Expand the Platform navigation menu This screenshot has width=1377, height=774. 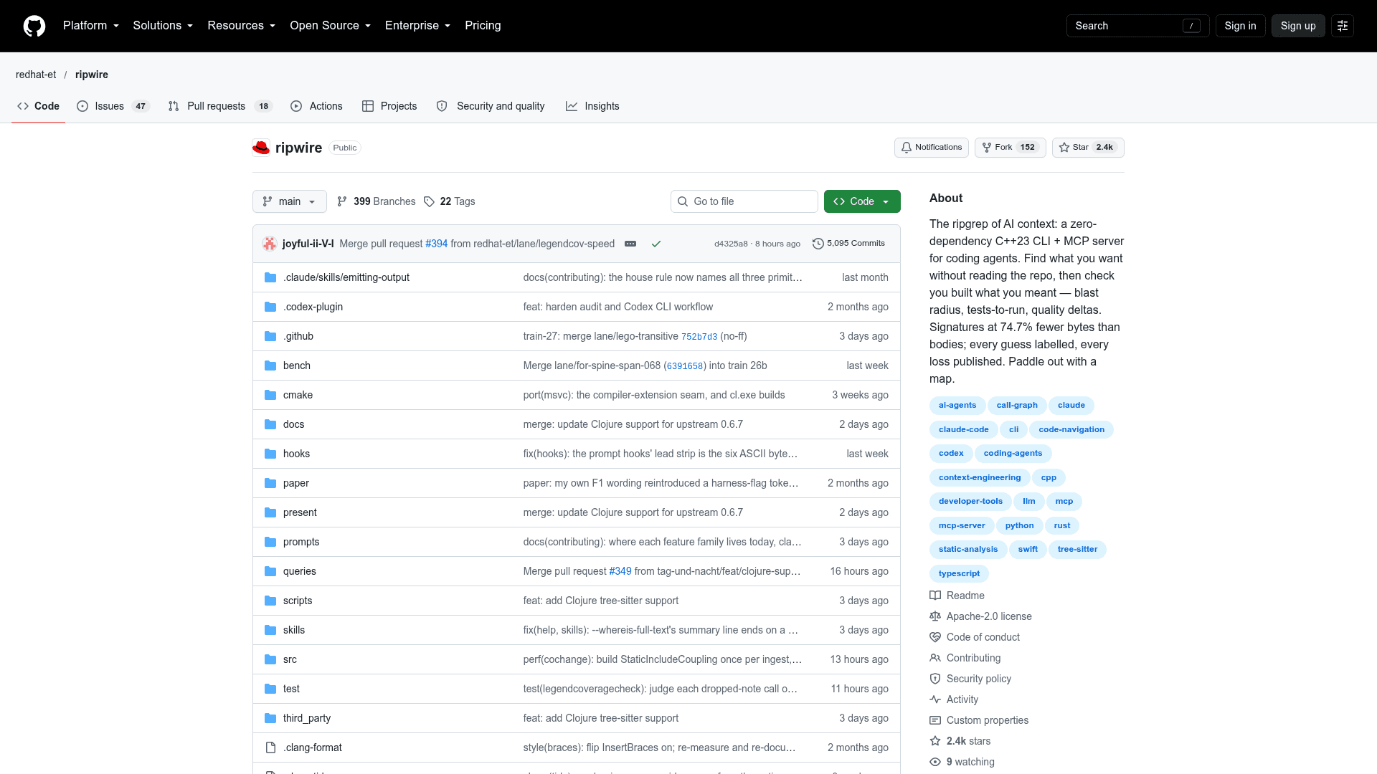pyautogui.click(x=91, y=26)
